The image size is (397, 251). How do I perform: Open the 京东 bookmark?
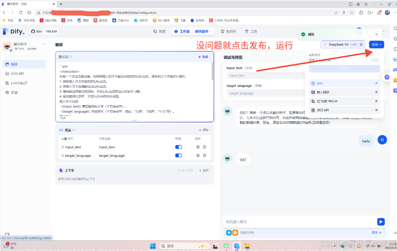tap(67, 20)
